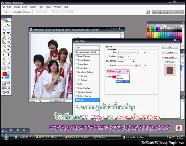Select the Pen tool
This screenshot has width=186, height=146.
click(x=4, y=59)
